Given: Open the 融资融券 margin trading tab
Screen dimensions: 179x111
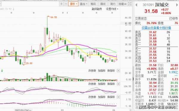Looking at the screenshot, I should pyautogui.click(x=97, y=9).
